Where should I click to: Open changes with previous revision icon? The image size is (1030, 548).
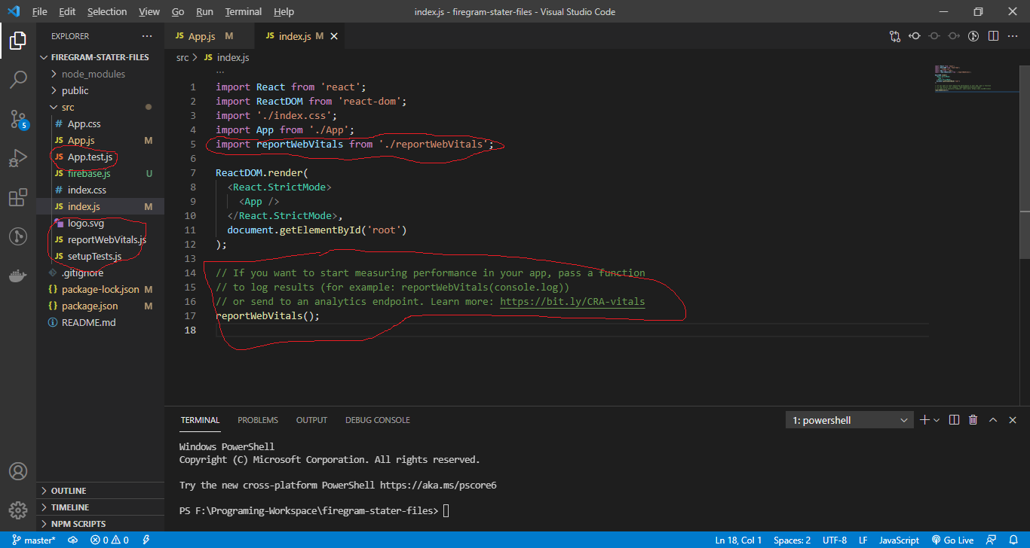point(915,35)
